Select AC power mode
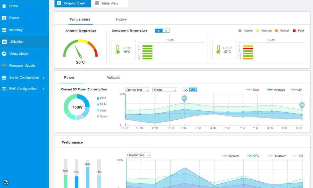This screenshot has width=313, height=188. tap(193, 90)
